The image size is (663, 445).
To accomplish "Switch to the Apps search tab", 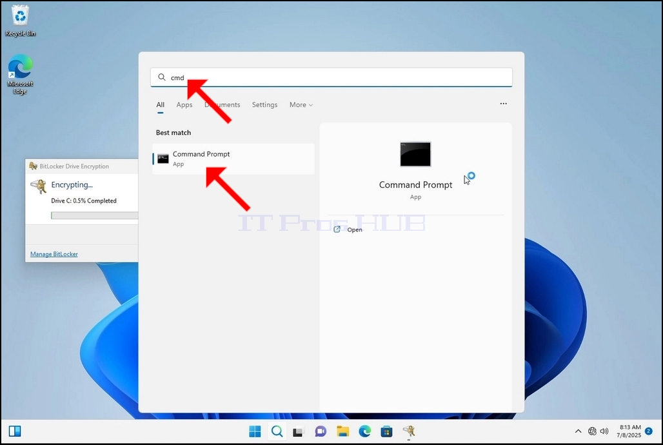I will [184, 104].
